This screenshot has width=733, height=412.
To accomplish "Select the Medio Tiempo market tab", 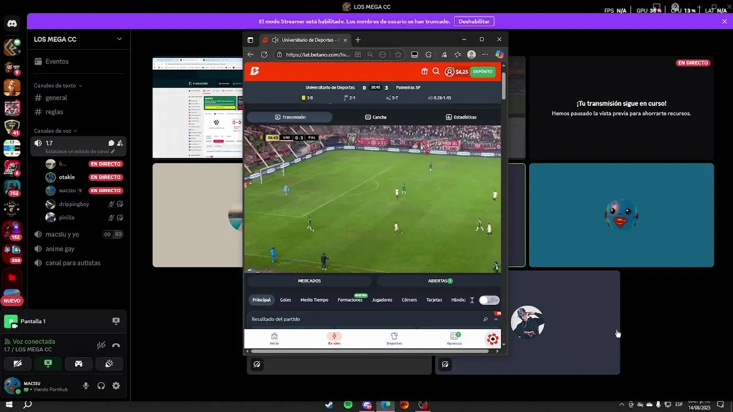I will coord(314,300).
